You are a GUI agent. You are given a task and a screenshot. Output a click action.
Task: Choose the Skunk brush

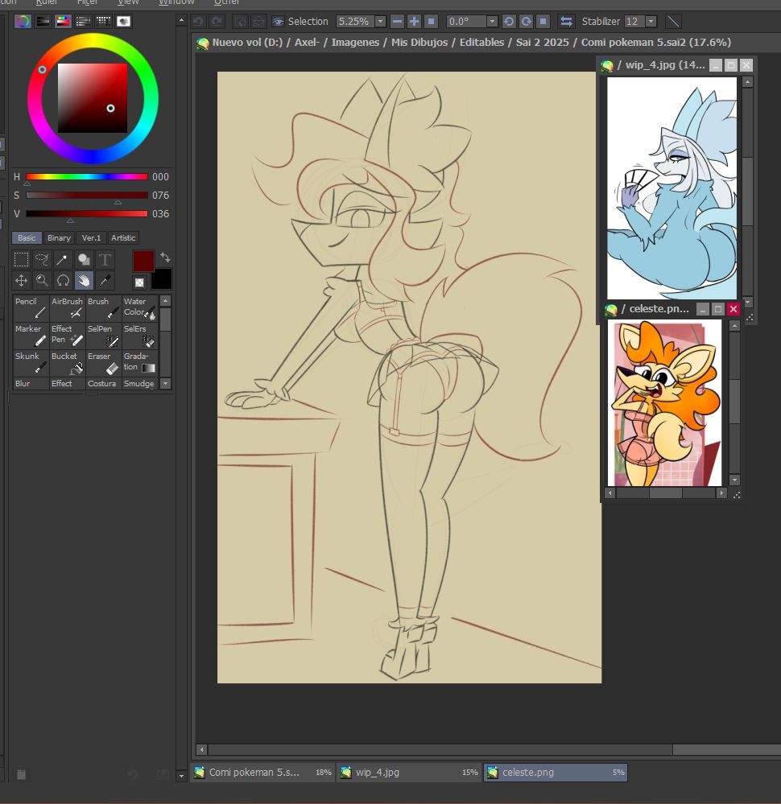pyautogui.click(x=31, y=362)
